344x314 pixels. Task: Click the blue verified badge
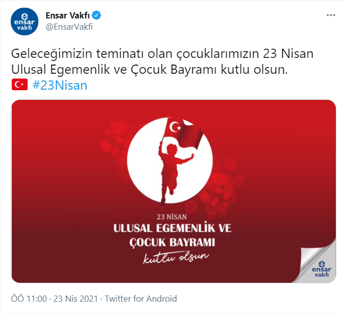coord(96,15)
